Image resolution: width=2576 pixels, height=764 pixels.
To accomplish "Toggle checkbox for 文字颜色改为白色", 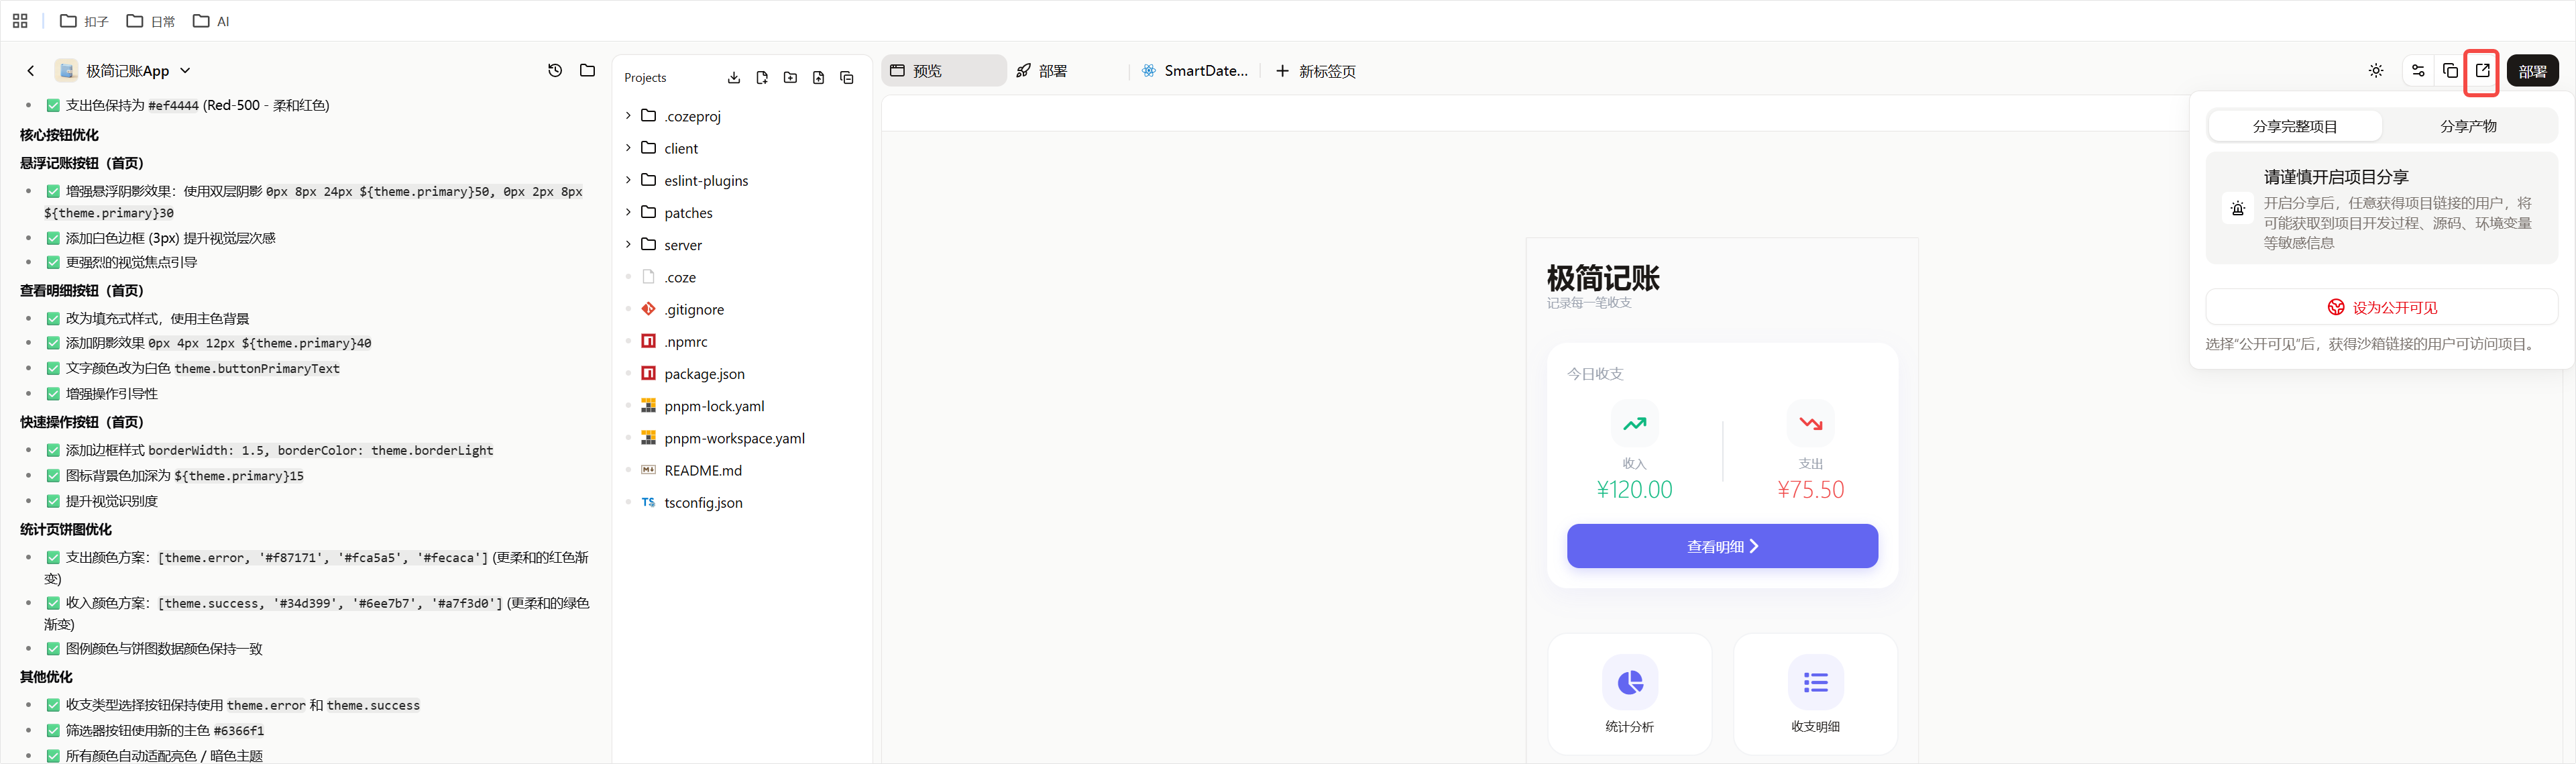I will click(53, 368).
